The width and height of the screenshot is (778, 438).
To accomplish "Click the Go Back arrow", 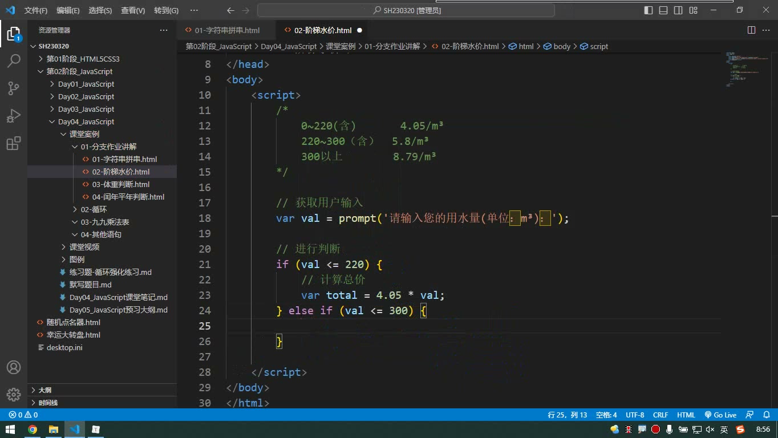I will (230, 10).
